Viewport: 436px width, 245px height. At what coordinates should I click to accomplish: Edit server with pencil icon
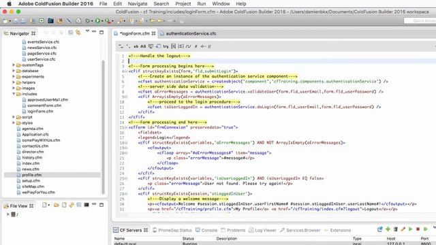(x=403, y=229)
